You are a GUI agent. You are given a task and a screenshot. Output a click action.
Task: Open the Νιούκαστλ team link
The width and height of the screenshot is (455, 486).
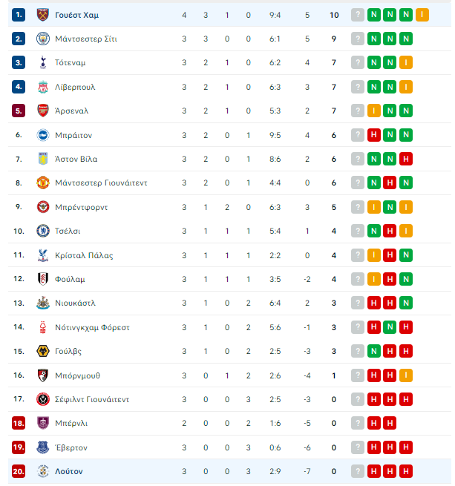tap(75, 303)
